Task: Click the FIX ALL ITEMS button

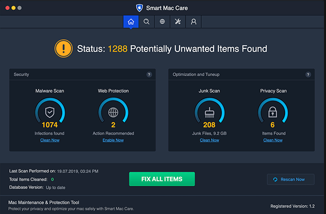Action: (162, 179)
